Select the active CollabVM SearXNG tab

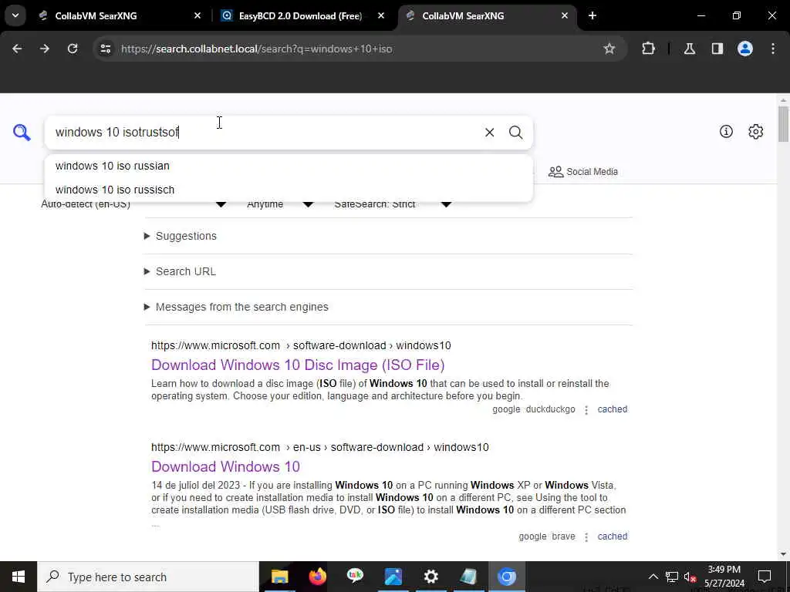tap(463, 15)
